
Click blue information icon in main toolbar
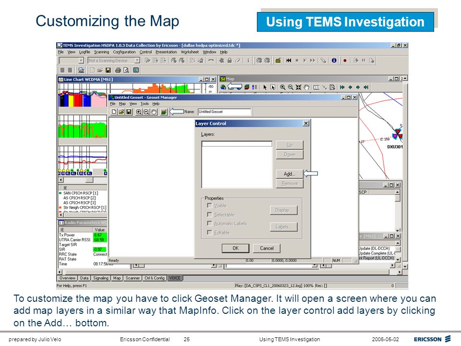click(x=334, y=61)
